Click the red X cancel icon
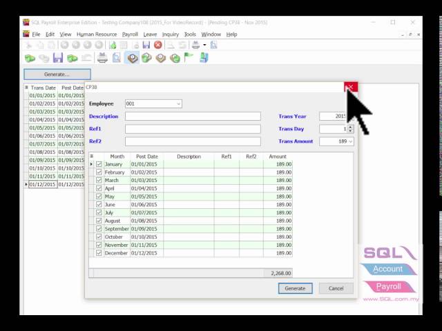 (x=158, y=45)
